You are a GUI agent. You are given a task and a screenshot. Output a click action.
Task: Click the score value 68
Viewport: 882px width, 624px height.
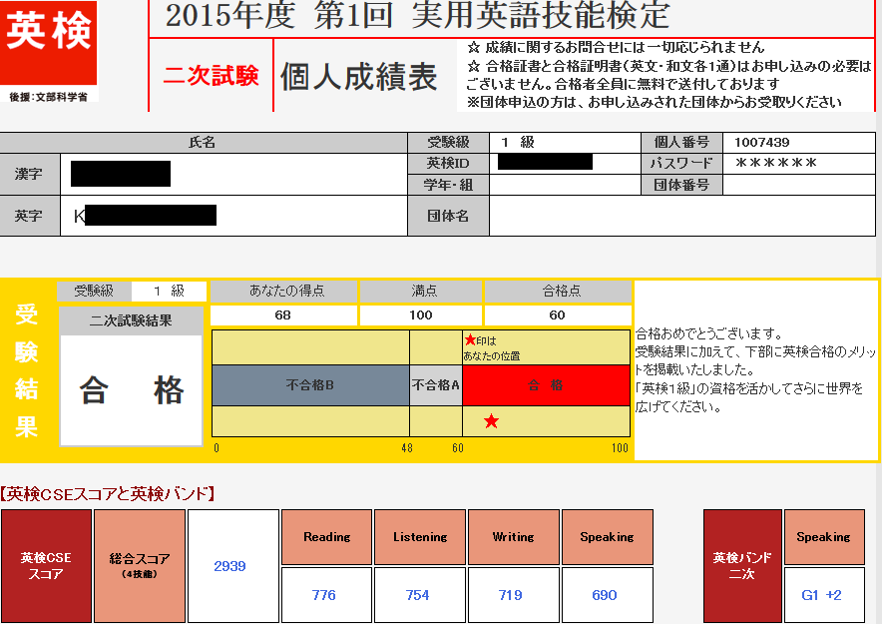tap(283, 315)
